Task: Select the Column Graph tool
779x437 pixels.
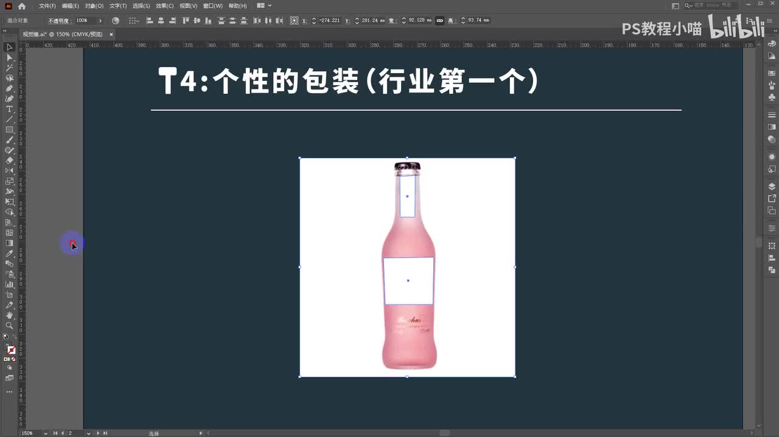Action: pyautogui.click(x=9, y=284)
